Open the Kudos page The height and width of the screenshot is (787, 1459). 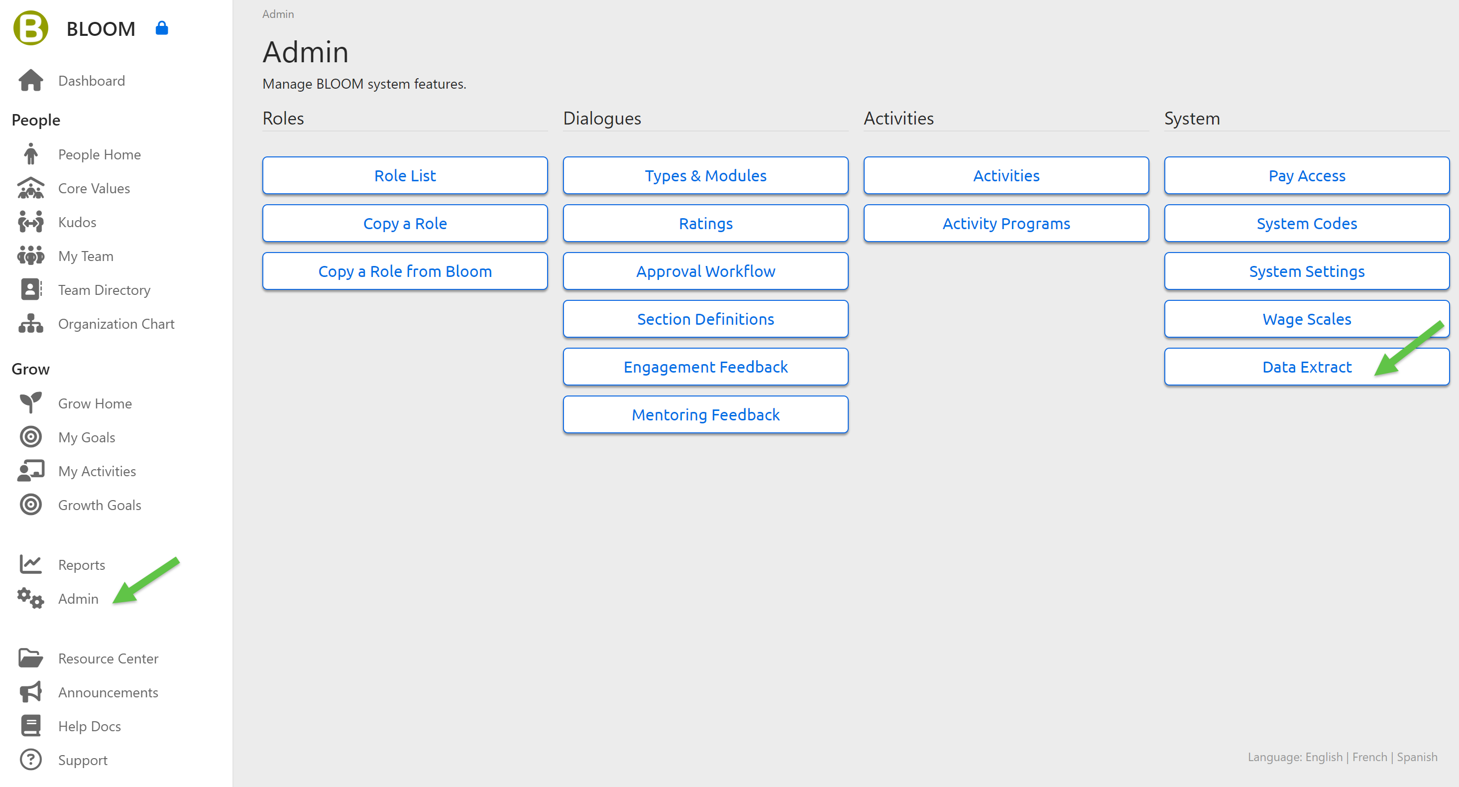point(77,222)
